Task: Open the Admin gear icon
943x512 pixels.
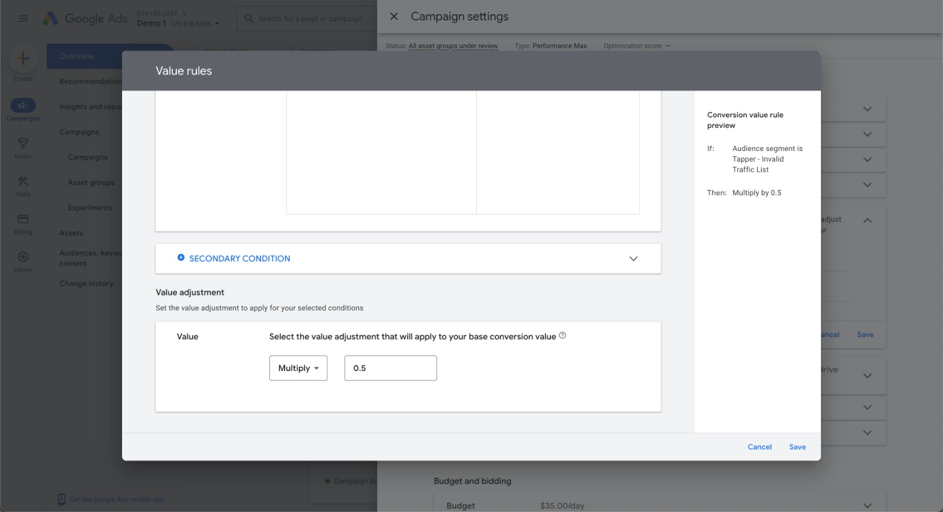Action: pos(23,257)
